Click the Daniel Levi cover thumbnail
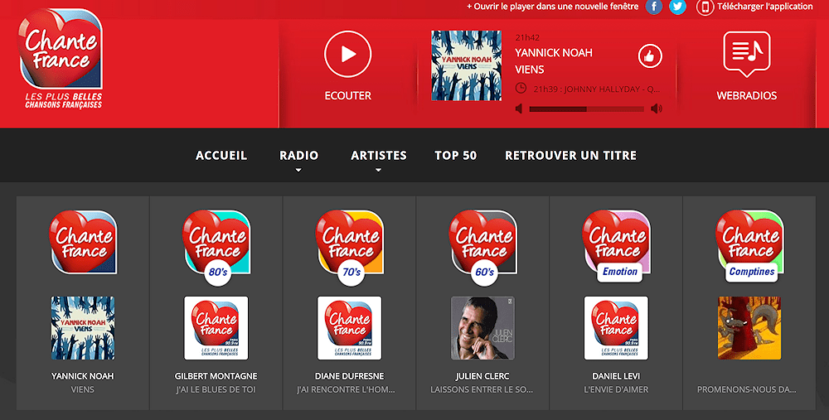The height and width of the screenshot is (420, 829). click(617, 328)
